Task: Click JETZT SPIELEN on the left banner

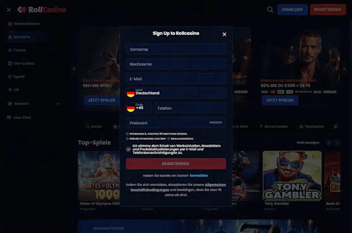Action: pyautogui.click(x=102, y=100)
